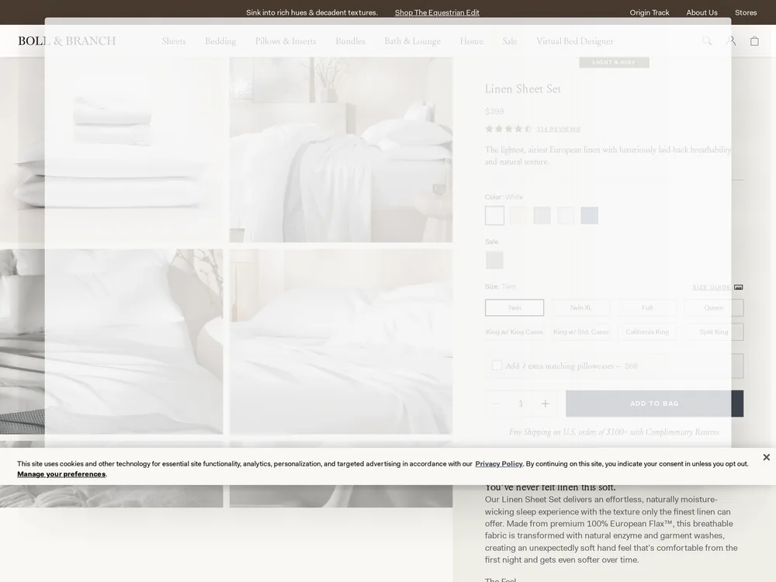Open the Pillows & Inserts menu
Screen dimensions: 776x582
(286, 41)
